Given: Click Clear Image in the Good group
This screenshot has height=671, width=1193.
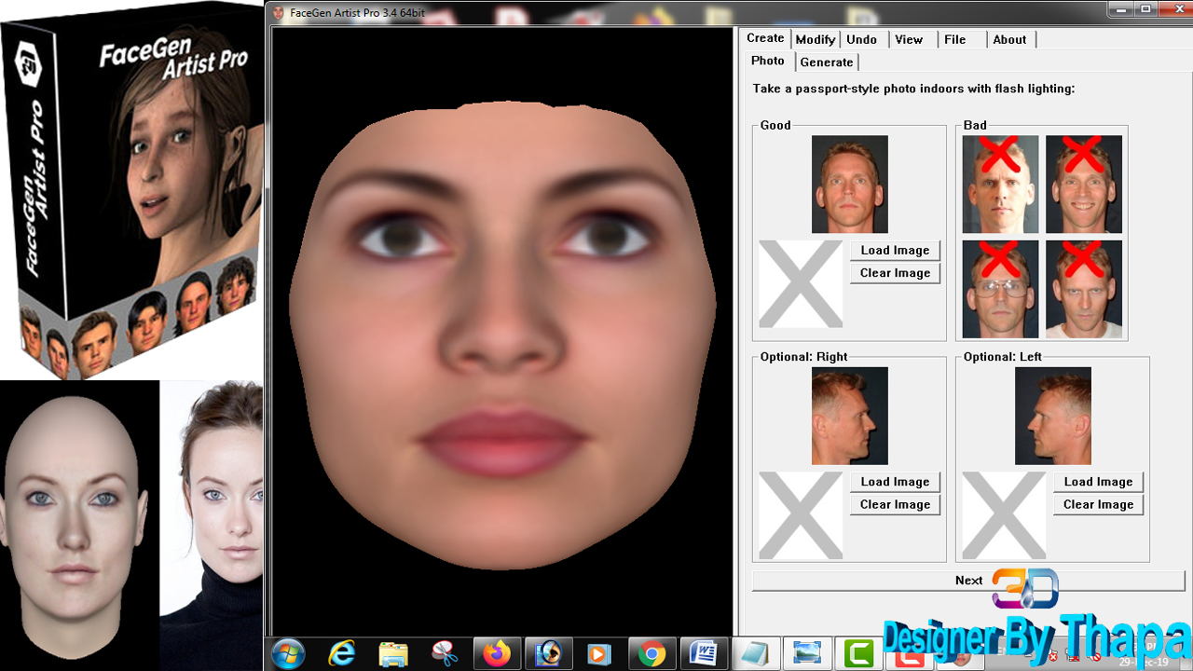Looking at the screenshot, I should coord(895,273).
